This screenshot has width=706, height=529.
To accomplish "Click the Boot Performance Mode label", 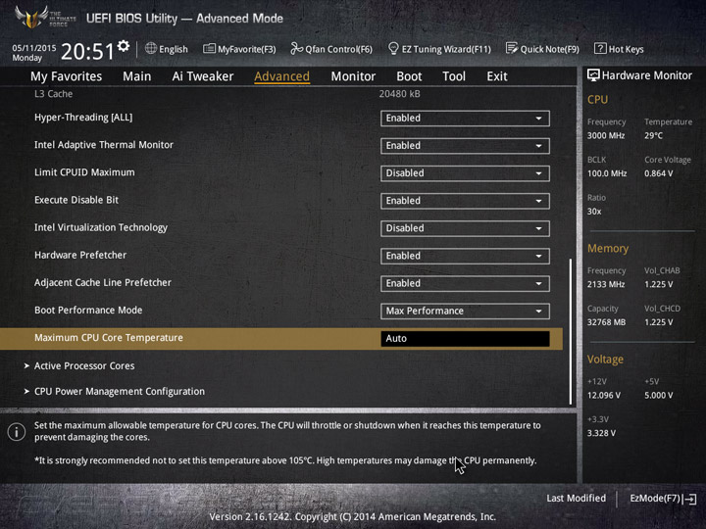I will pyautogui.click(x=88, y=311).
